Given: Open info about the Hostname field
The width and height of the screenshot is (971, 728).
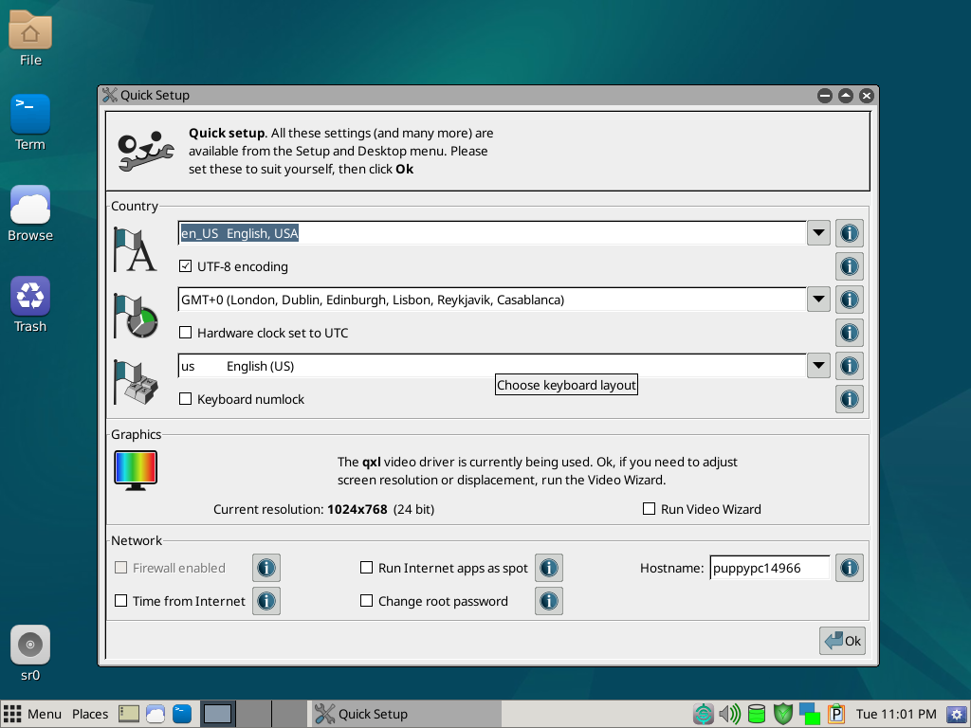Looking at the screenshot, I should (849, 568).
